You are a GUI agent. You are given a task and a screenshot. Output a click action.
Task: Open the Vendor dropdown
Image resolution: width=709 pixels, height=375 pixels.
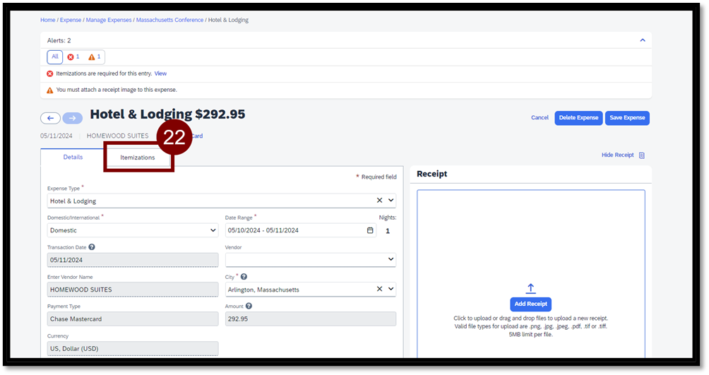pos(391,260)
